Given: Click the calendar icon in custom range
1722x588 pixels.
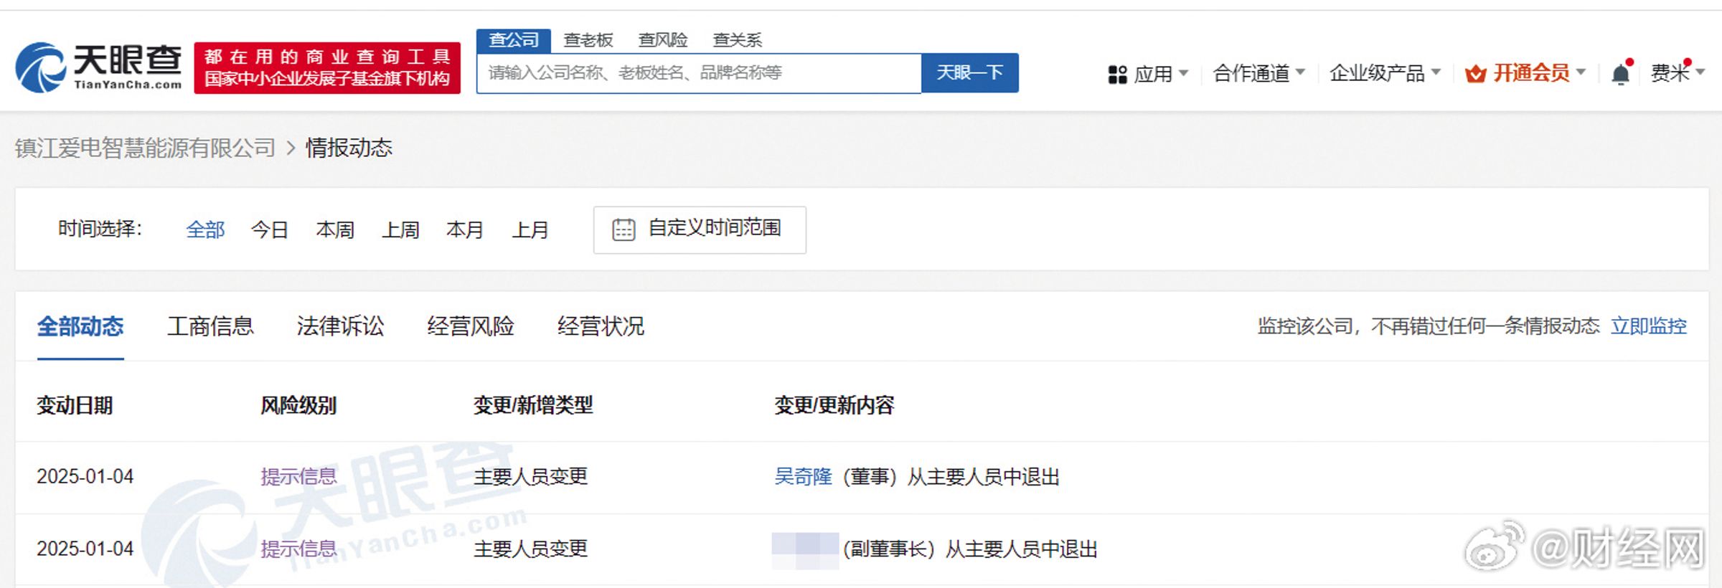Looking at the screenshot, I should pos(624,229).
